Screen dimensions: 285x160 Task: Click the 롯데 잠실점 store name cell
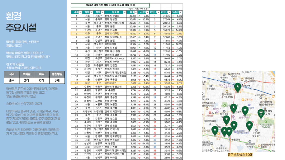(115, 19)
